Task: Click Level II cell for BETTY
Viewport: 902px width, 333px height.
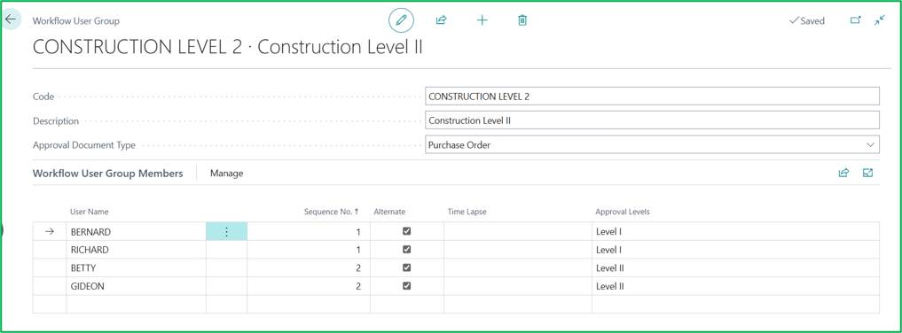Action: click(x=736, y=268)
